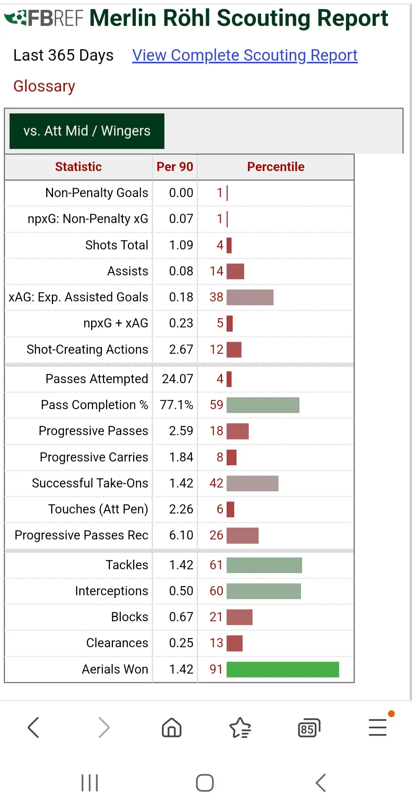Click the FBREF logo
Viewport: 412px width, 810px height.
pos(44,18)
